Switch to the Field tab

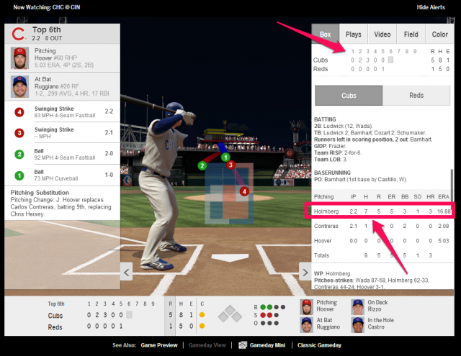411,34
